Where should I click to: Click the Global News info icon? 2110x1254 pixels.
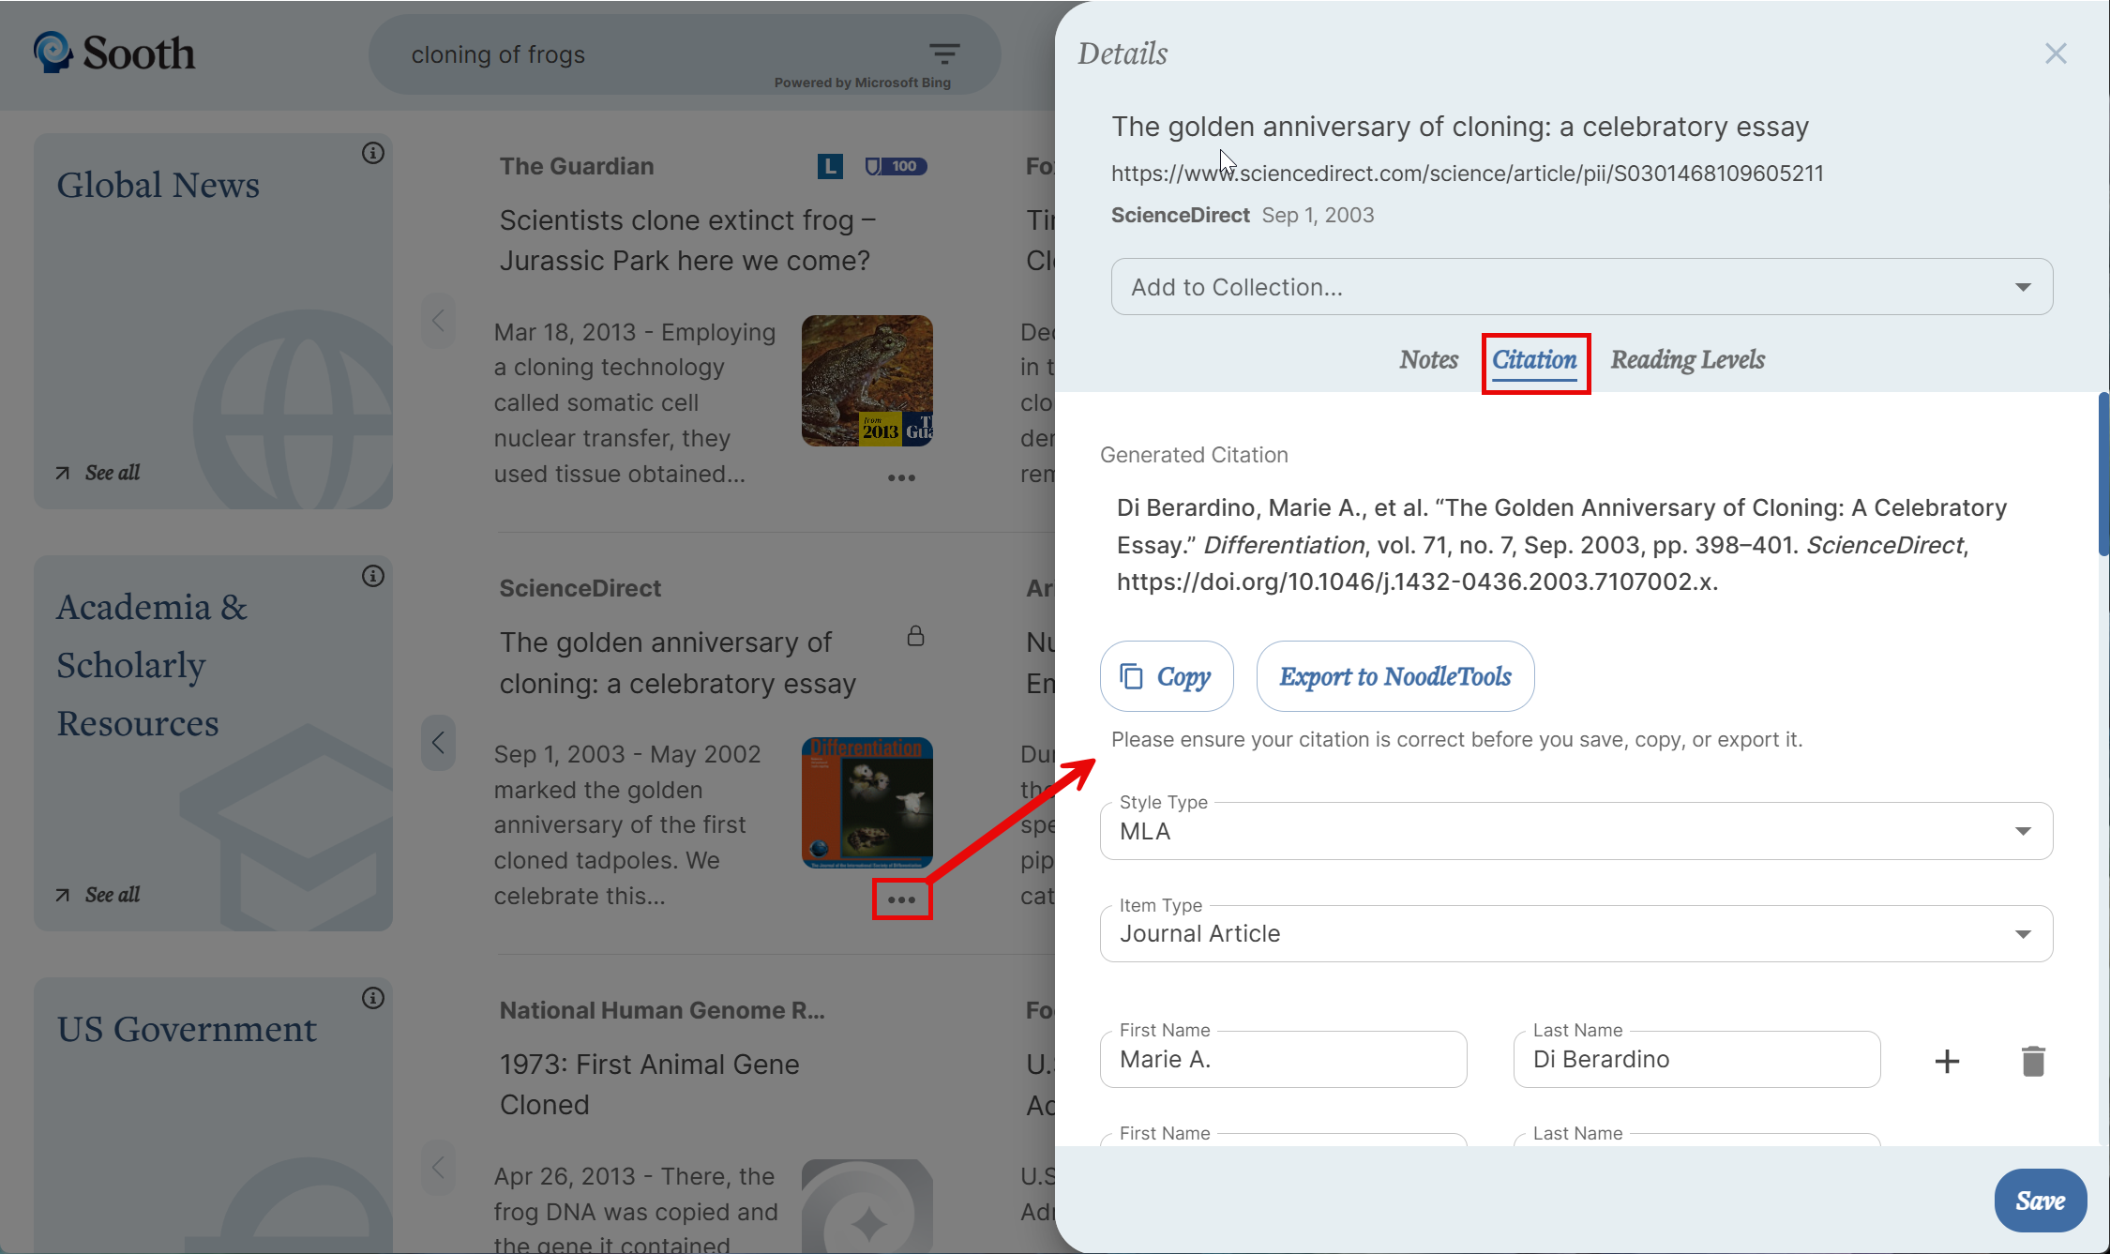(x=373, y=153)
